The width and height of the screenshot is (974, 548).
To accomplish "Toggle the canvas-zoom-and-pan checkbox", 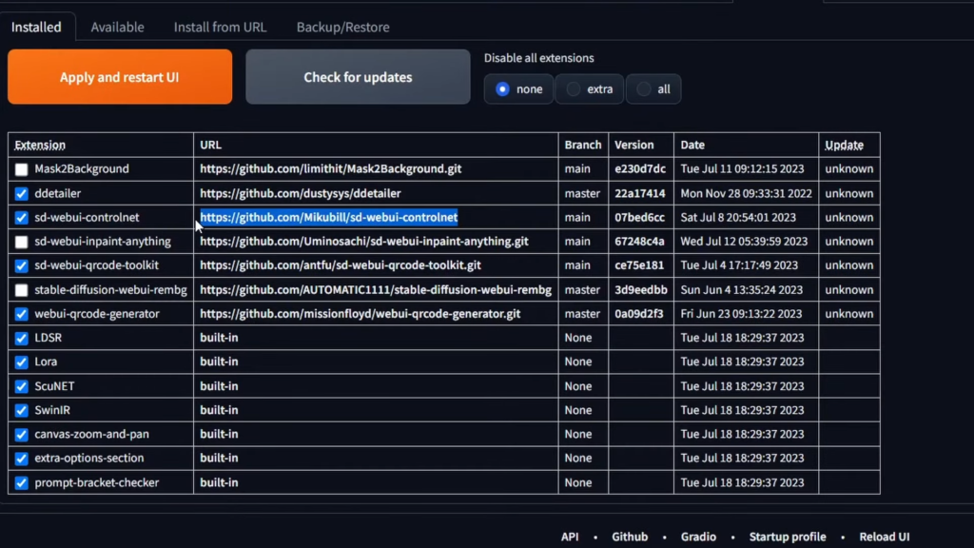I will tap(22, 434).
